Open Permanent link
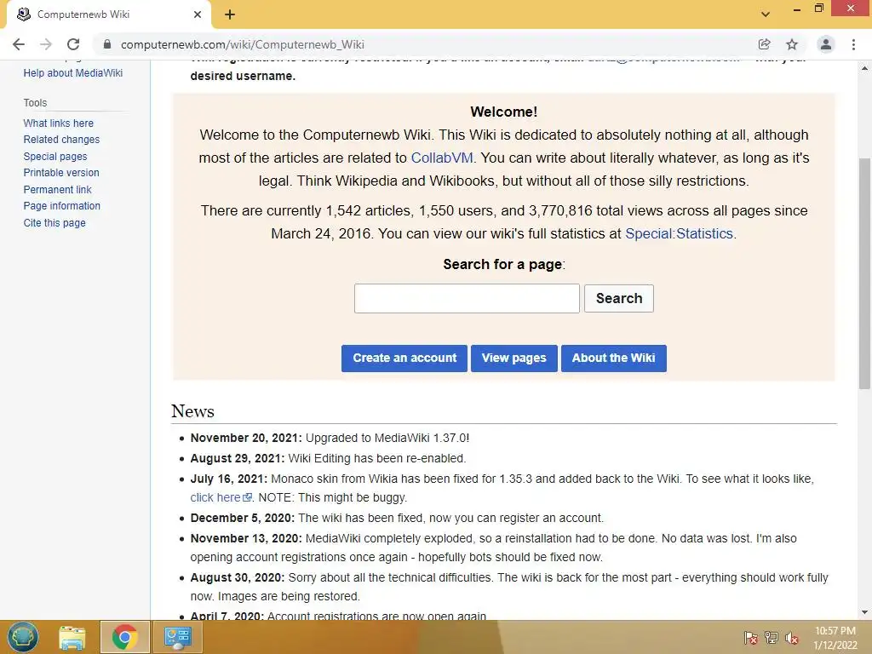The image size is (872, 654). 57,190
